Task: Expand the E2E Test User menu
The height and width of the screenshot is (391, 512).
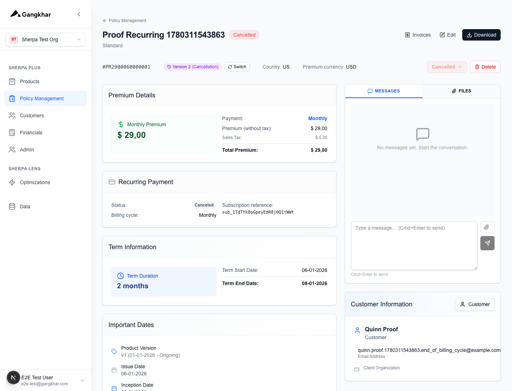Action: point(46,380)
